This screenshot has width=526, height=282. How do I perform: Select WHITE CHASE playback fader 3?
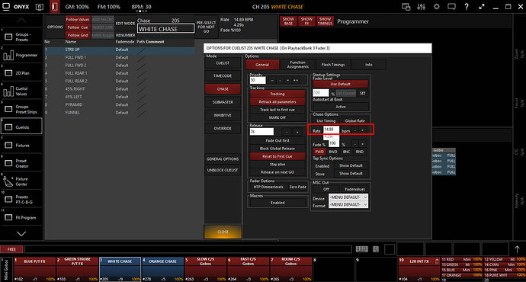(x=120, y=269)
